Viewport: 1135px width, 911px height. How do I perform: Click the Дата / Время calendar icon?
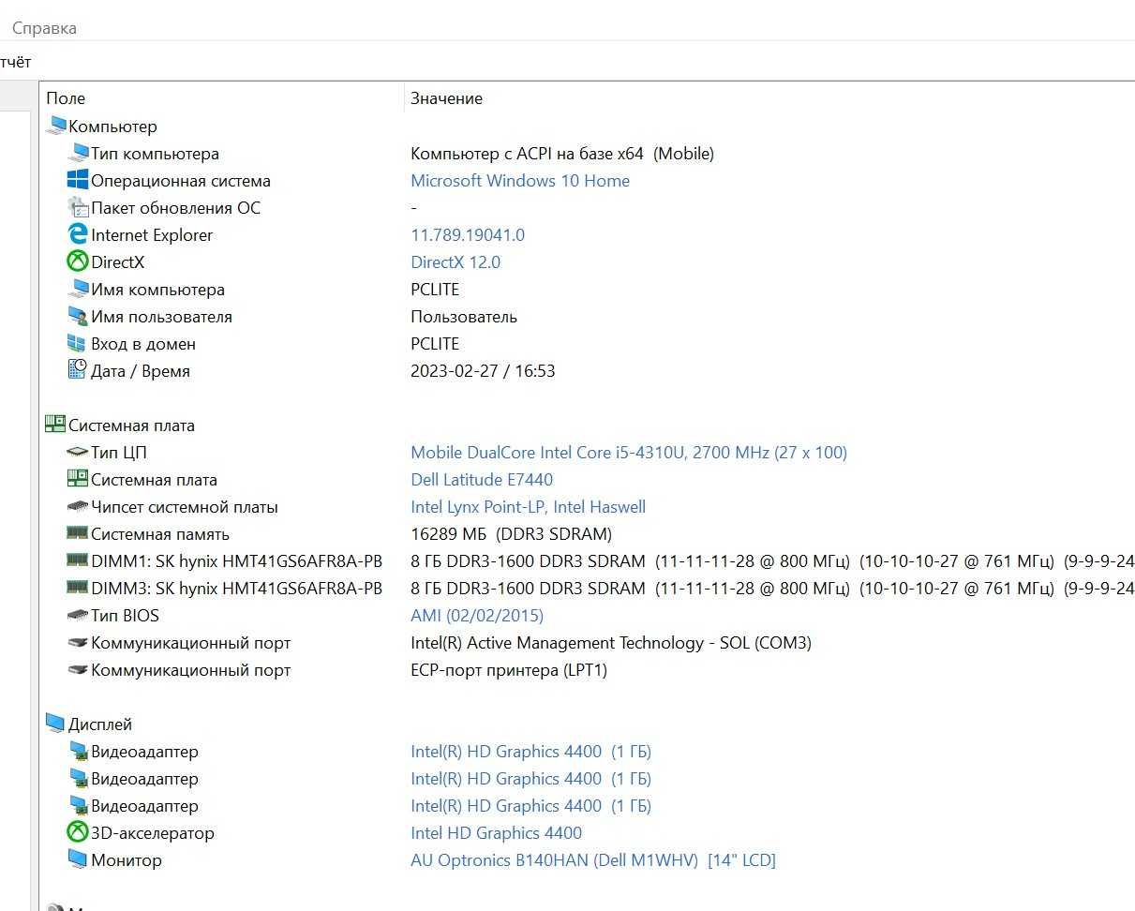tap(78, 370)
